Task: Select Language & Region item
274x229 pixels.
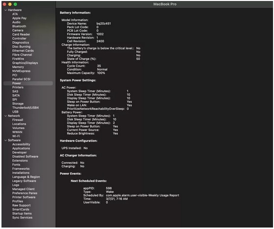Action: point(26,177)
